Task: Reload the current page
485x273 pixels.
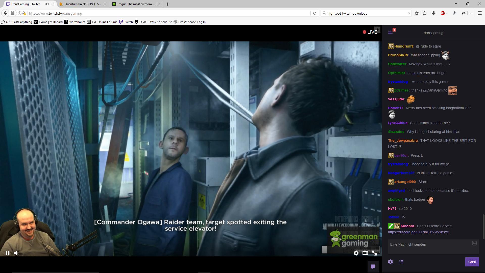Action: 314,13
